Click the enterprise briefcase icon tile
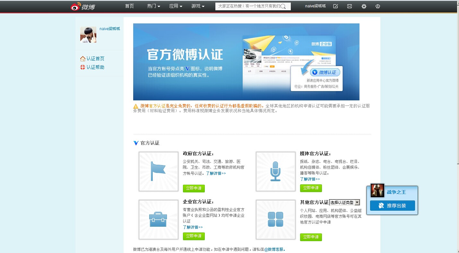Image resolution: width=459 pixels, height=253 pixels. click(x=159, y=220)
